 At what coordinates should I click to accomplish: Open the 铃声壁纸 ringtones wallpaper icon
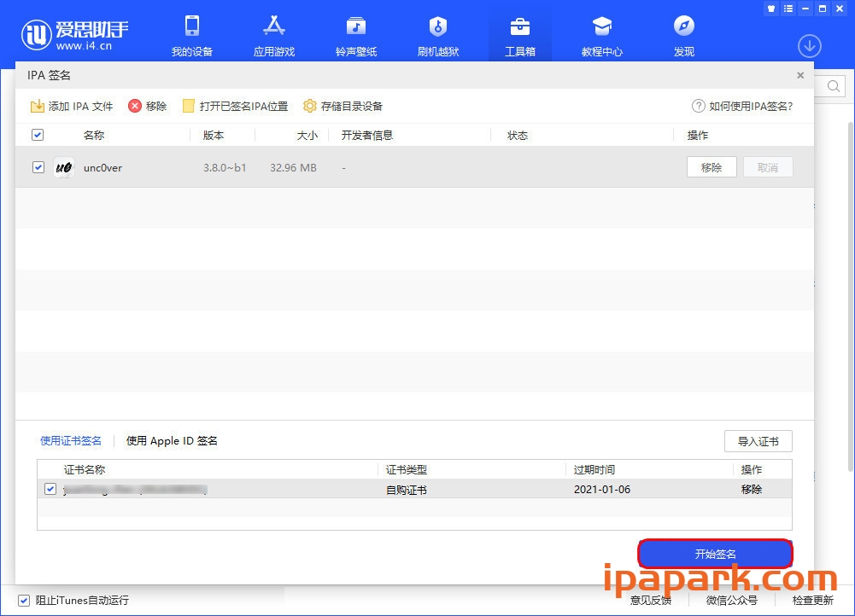pos(355,32)
